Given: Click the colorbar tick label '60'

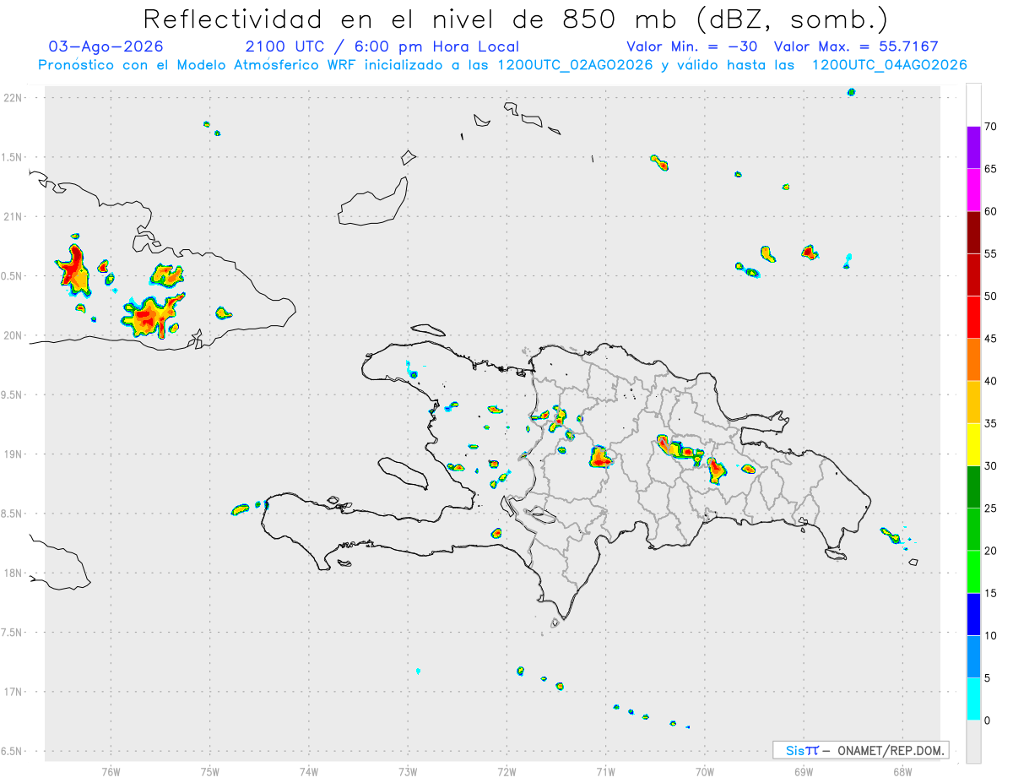Looking at the screenshot, I should tap(991, 211).
